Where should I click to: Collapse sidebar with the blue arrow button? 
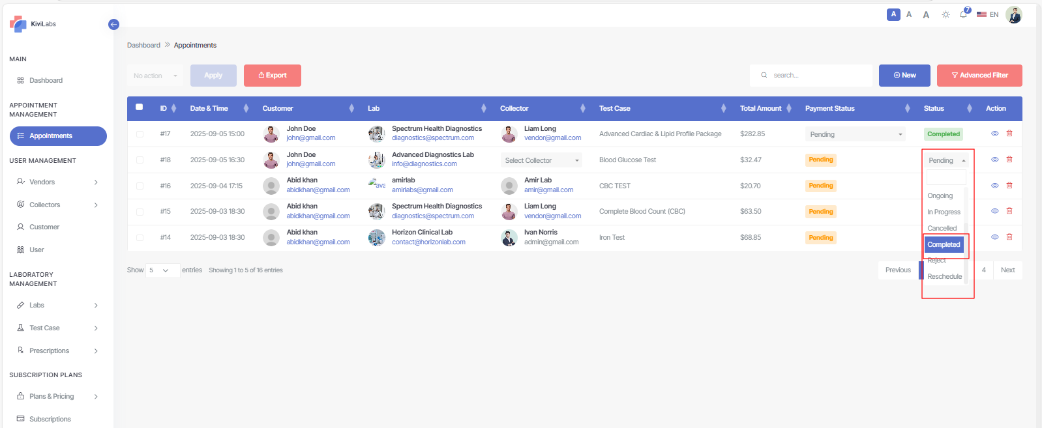point(113,24)
